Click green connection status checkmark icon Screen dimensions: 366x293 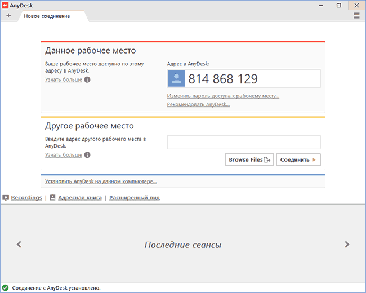(5, 287)
